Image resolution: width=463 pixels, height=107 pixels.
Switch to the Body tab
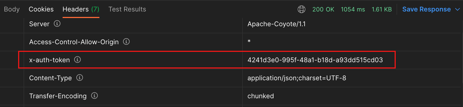click(12, 9)
